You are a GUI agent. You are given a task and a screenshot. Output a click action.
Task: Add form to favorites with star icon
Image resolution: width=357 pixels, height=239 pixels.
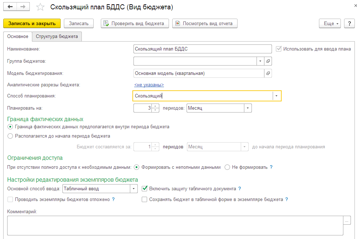coord(41,7)
